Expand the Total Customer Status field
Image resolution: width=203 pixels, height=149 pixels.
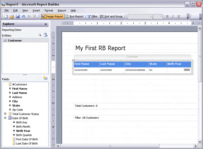coord(5,114)
